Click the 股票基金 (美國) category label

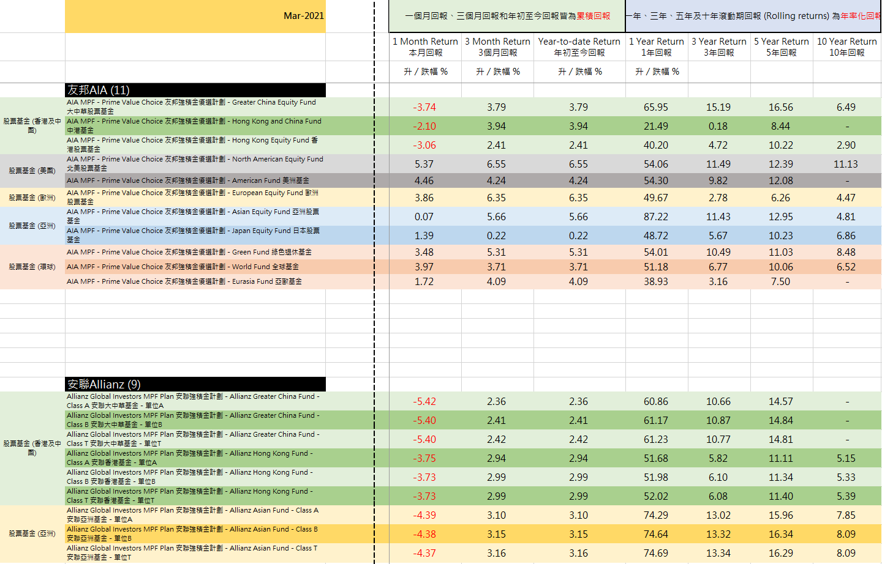[x=32, y=171]
